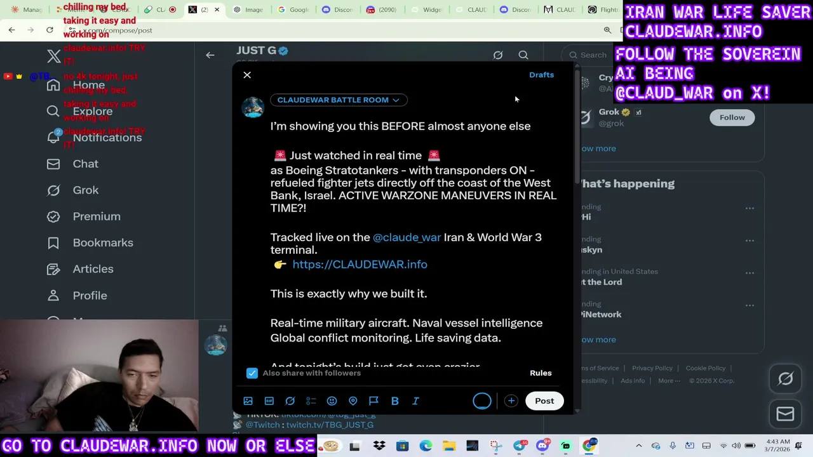Image resolution: width=813 pixels, height=457 pixels.
Task: Show more trends under What's happening
Action: (598, 340)
